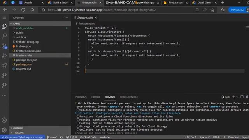This screenshot has width=249, height=140.
Task: Refresh the browser page
Action: [x=23, y=10]
